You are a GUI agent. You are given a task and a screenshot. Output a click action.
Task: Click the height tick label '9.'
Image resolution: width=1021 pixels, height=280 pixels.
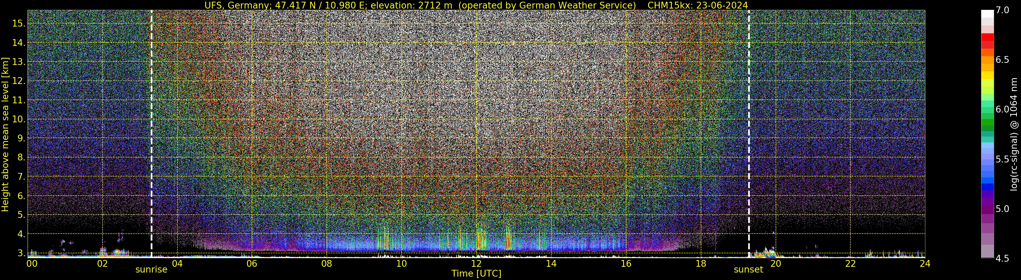tap(21, 138)
